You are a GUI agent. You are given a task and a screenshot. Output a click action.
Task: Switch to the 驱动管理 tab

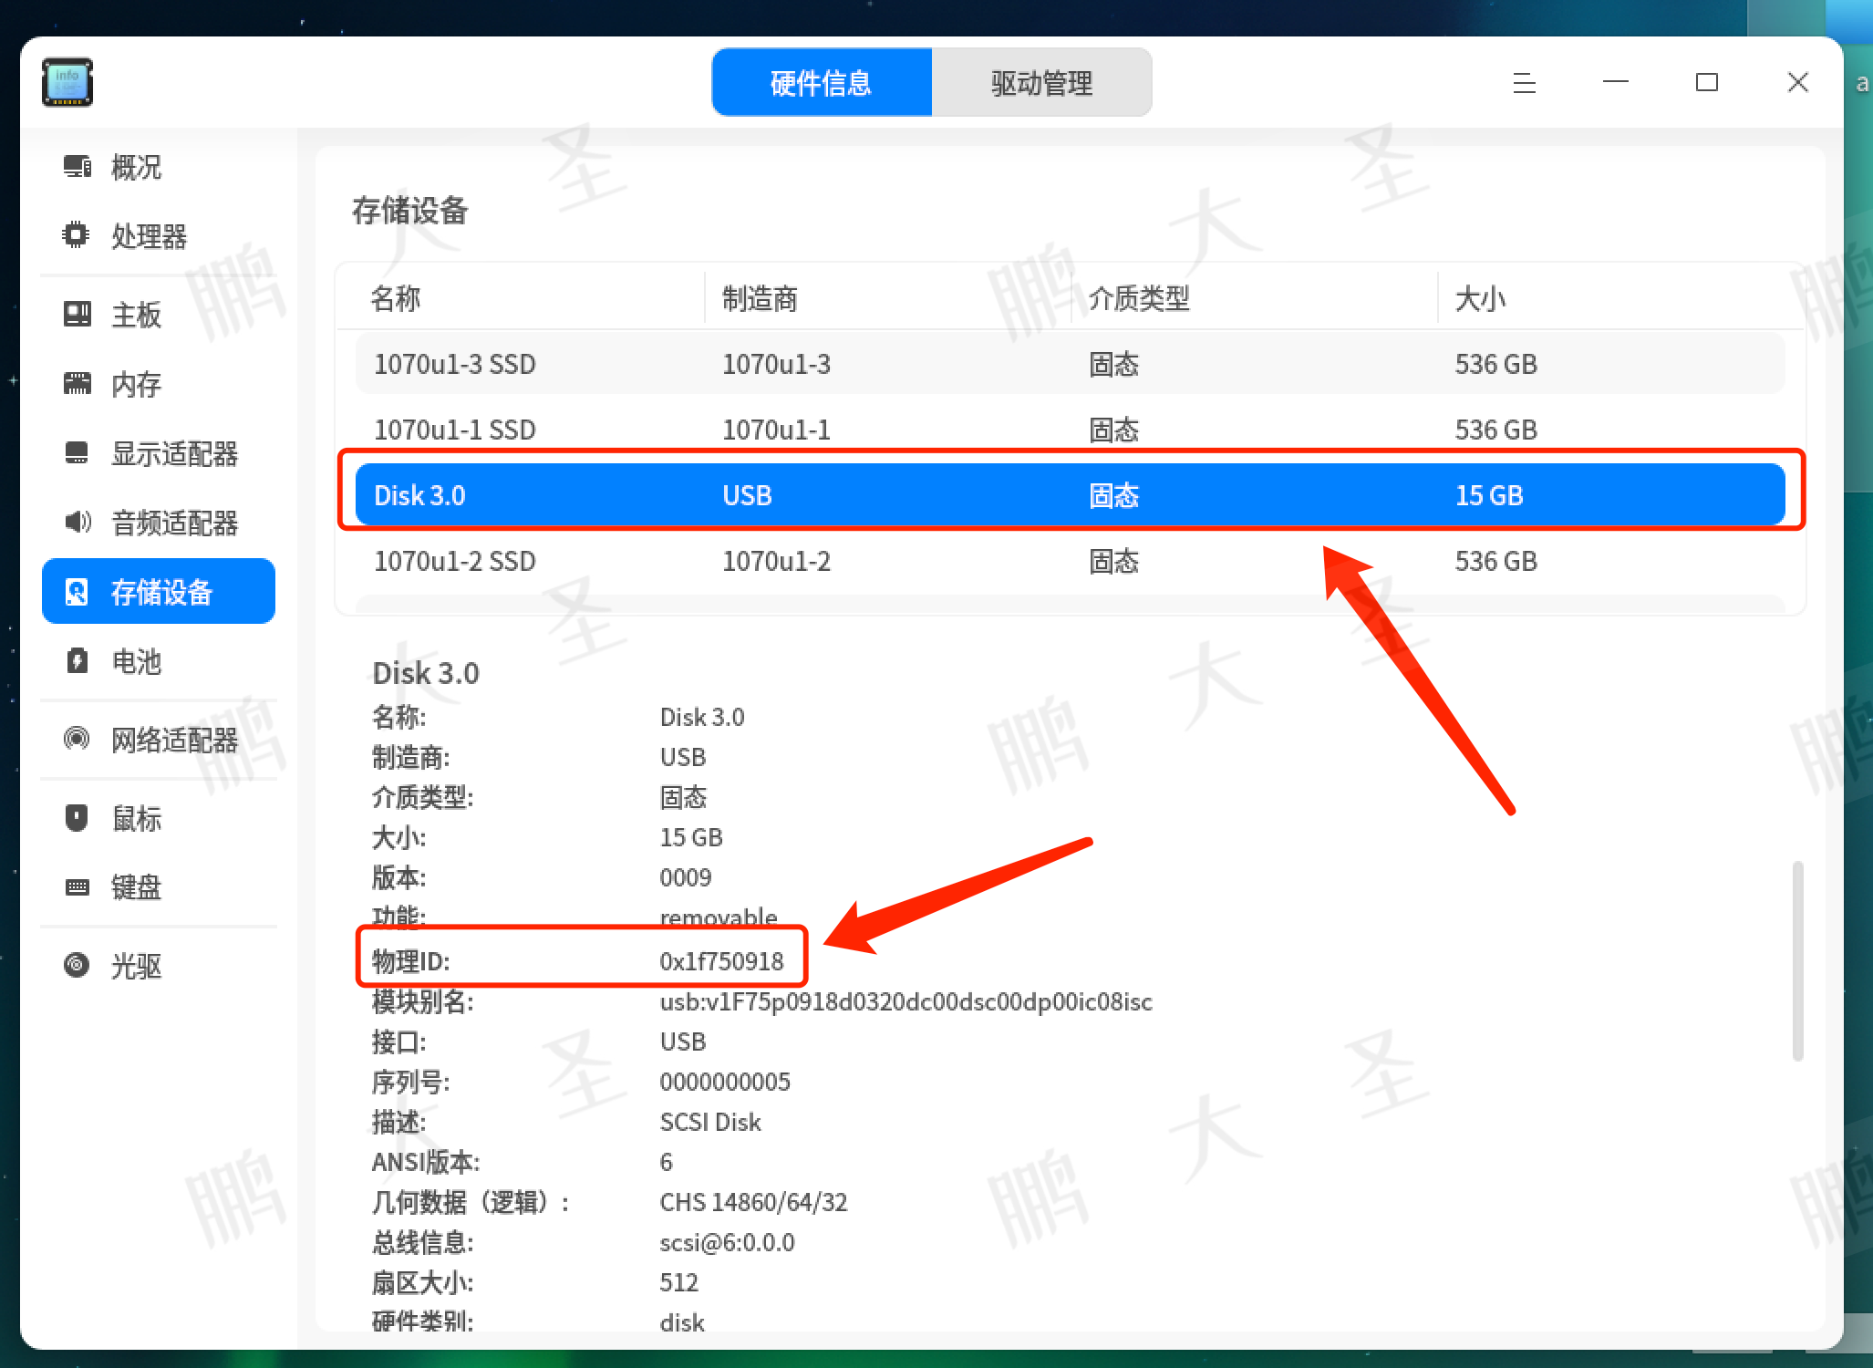coord(1041,83)
